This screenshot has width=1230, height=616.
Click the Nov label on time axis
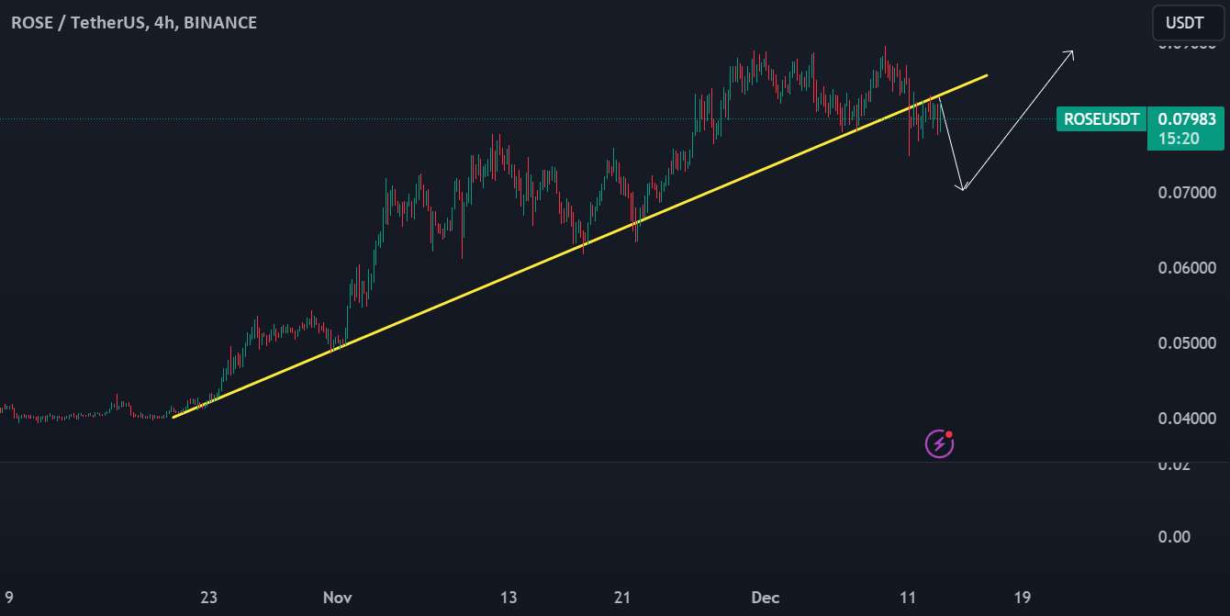pos(337,598)
